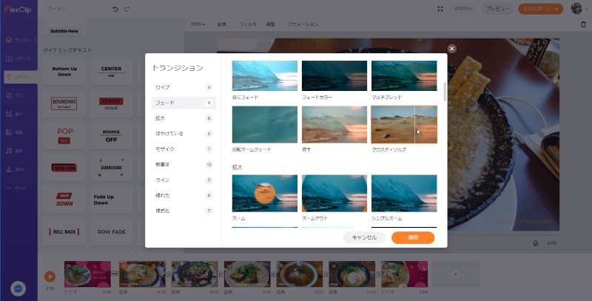Click the redo arrow icon
Viewport: 592px width, 301px height.
click(127, 9)
